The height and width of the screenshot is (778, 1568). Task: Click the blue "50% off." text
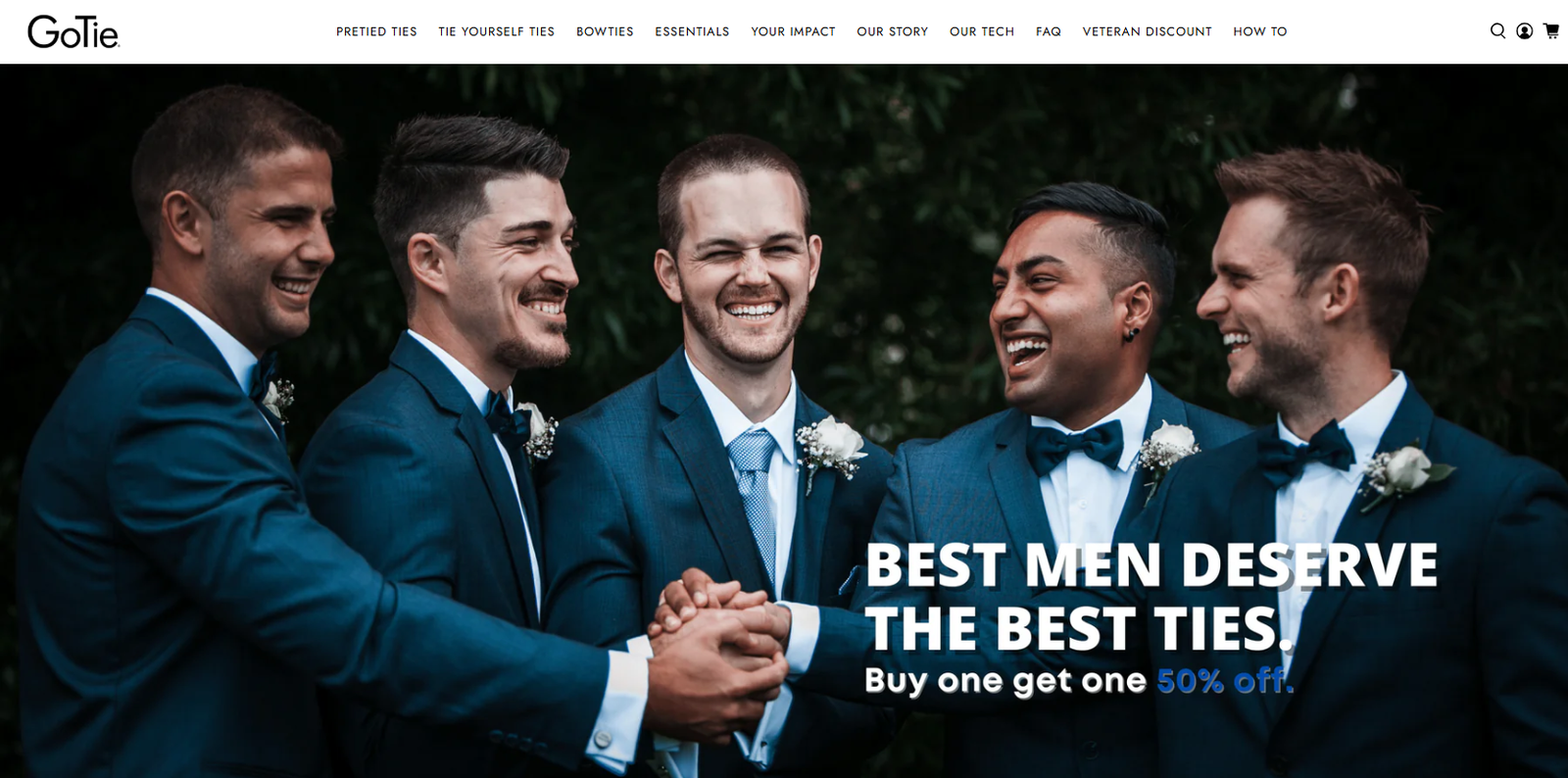[x=1225, y=680]
